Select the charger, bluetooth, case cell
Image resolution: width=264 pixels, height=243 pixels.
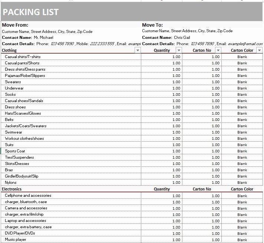tap(71, 202)
